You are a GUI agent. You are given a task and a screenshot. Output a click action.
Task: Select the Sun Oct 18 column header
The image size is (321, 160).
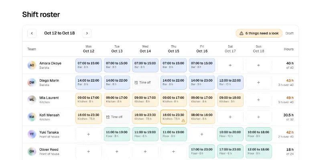click(x=258, y=49)
